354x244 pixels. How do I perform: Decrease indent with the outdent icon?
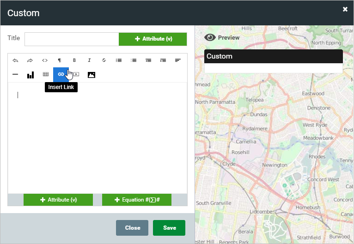coord(148,60)
